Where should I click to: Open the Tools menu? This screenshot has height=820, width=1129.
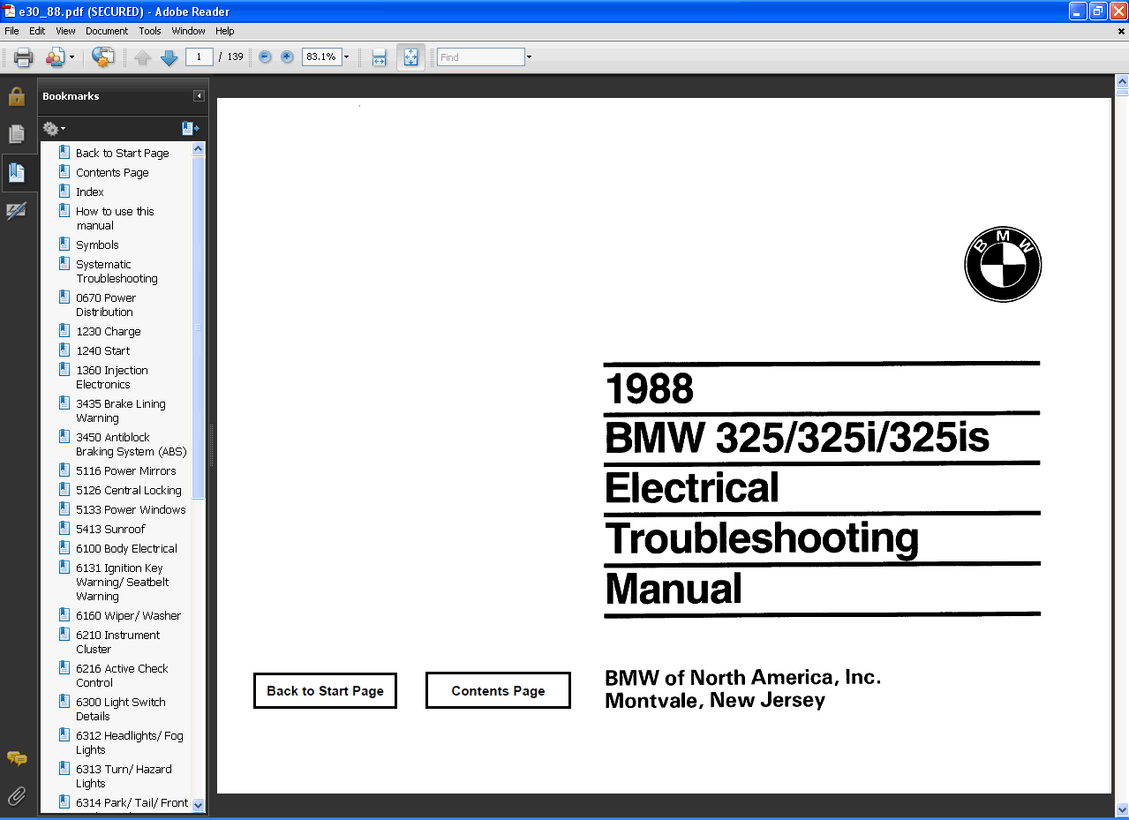click(150, 31)
